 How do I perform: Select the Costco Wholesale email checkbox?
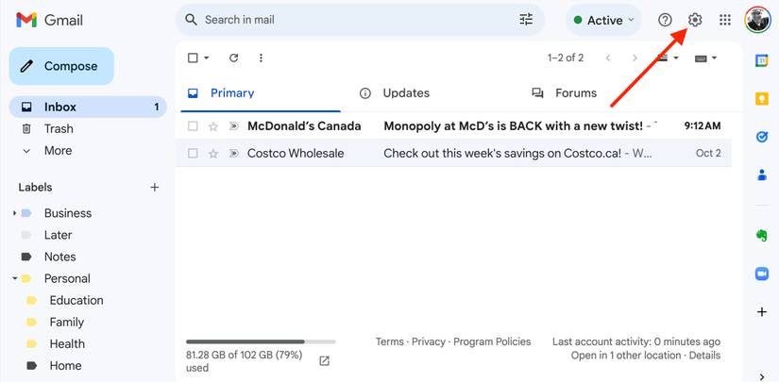coord(193,153)
